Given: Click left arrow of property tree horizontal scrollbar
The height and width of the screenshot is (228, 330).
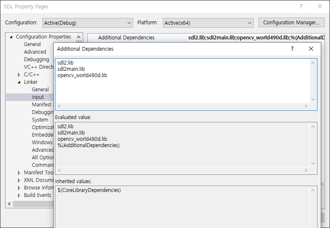Looking at the screenshot, I should 9,204.
